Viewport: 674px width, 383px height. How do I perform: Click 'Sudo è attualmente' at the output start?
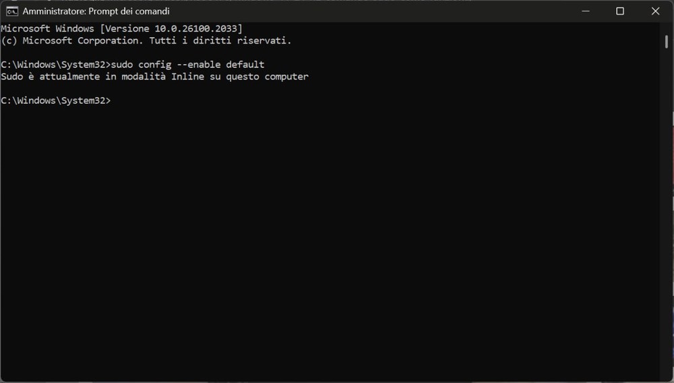[47, 77]
